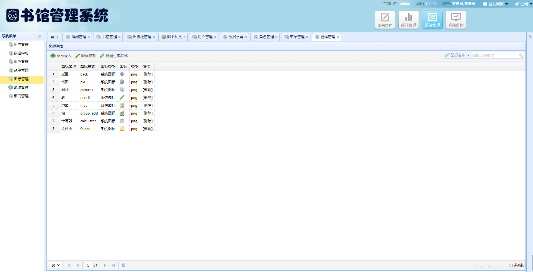Focus the 请输入关键字 search box

495,55
